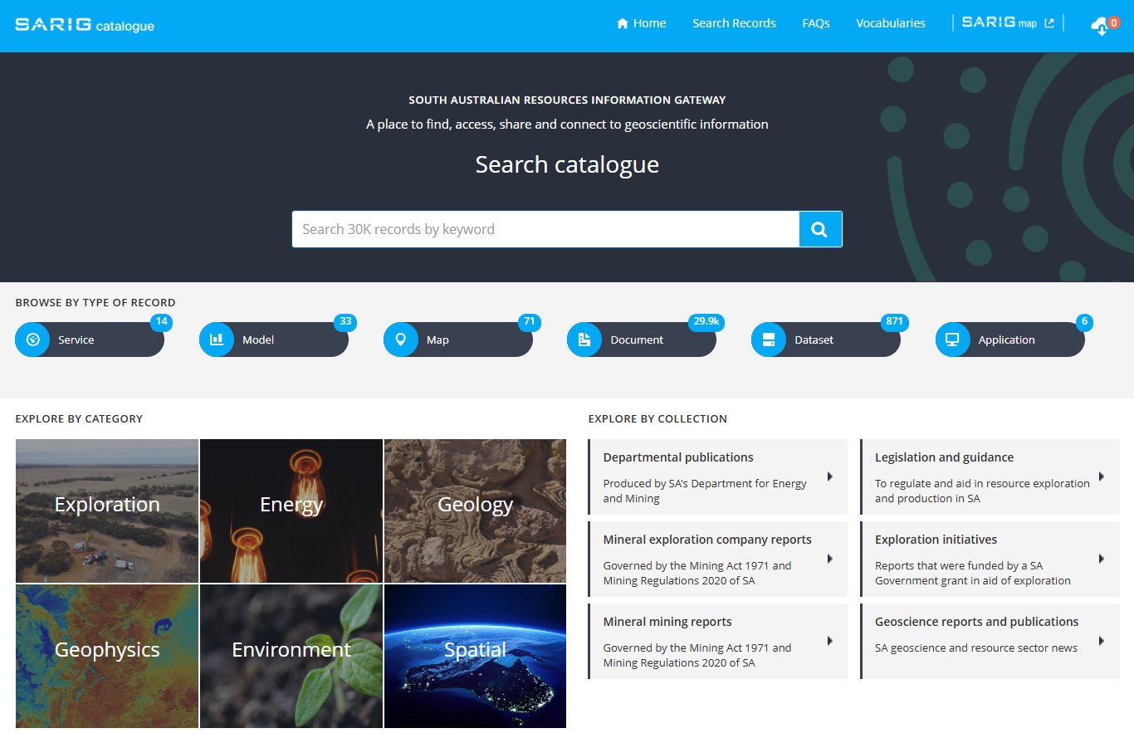The height and width of the screenshot is (733, 1134).
Task: Open the Geology category tile
Action: (475, 511)
